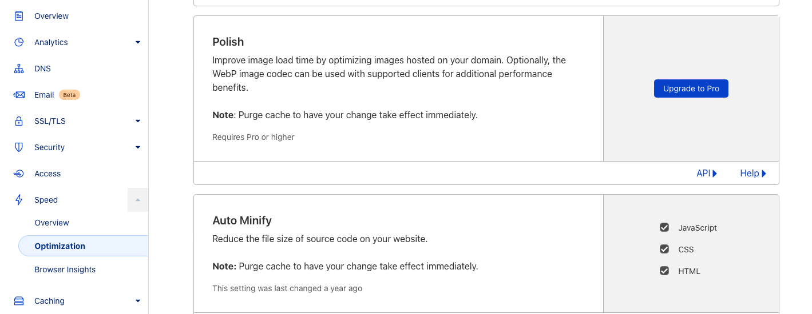
Task: Click the Caching drive icon
Action: tap(19, 301)
